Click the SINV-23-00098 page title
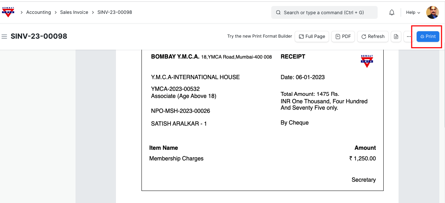 click(39, 36)
